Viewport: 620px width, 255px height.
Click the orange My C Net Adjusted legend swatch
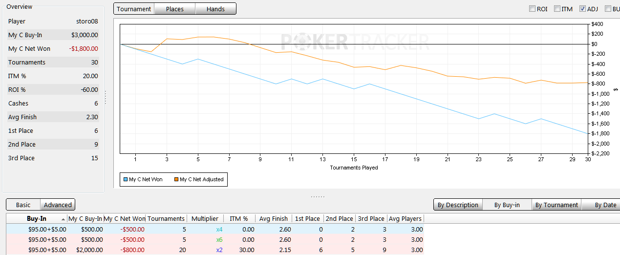click(176, 180)
